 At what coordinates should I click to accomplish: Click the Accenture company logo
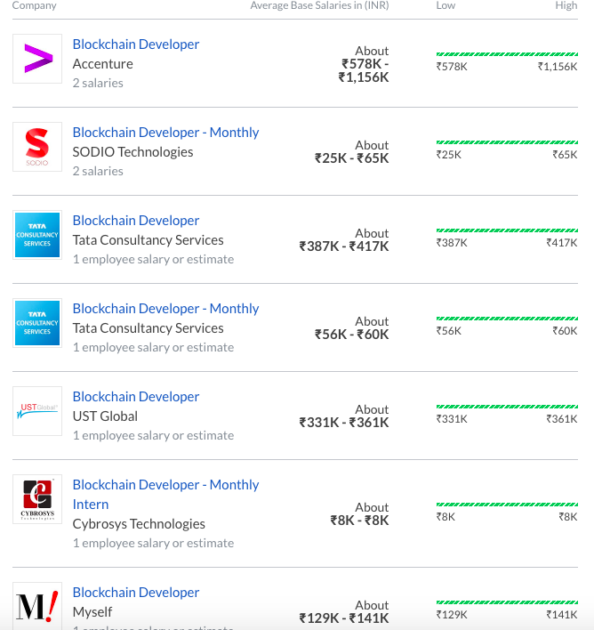(37, 59)
